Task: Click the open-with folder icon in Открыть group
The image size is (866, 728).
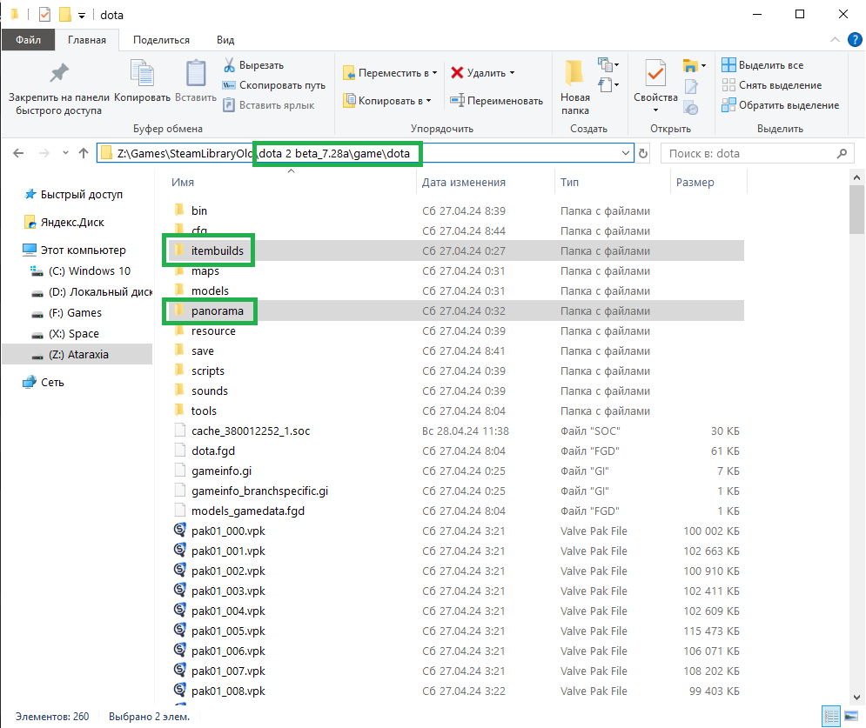Action: coord(695,66)
